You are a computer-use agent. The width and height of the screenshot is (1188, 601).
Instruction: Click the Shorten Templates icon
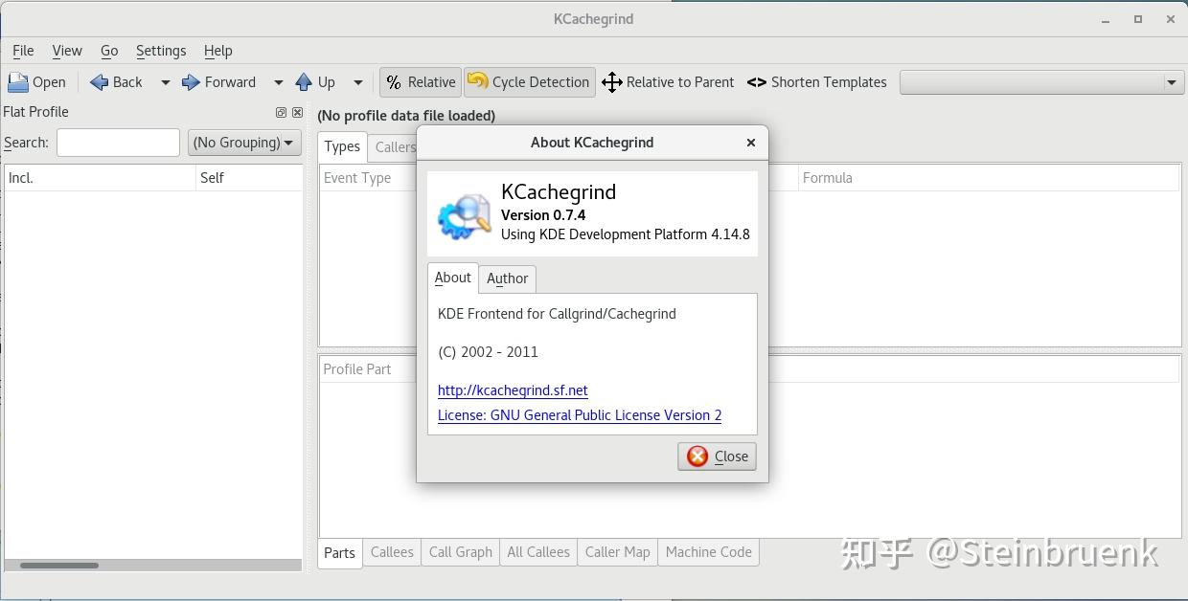pos(757,81)
